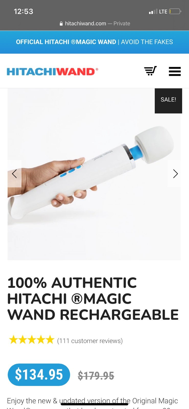The image size is (189, 409).
Task: Tap the 12:53 clock in status bar
Action: pos(24,12)
